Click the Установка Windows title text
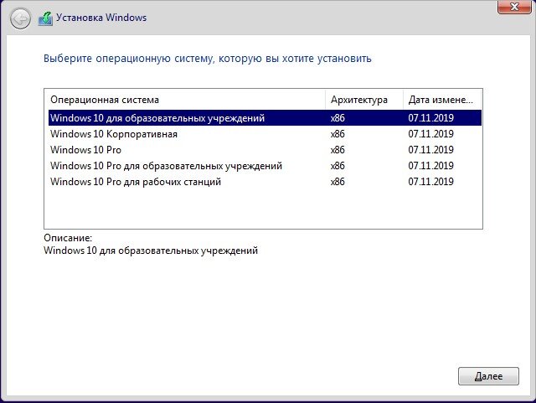This screenshot has width=536, height=403. (101, 18)
